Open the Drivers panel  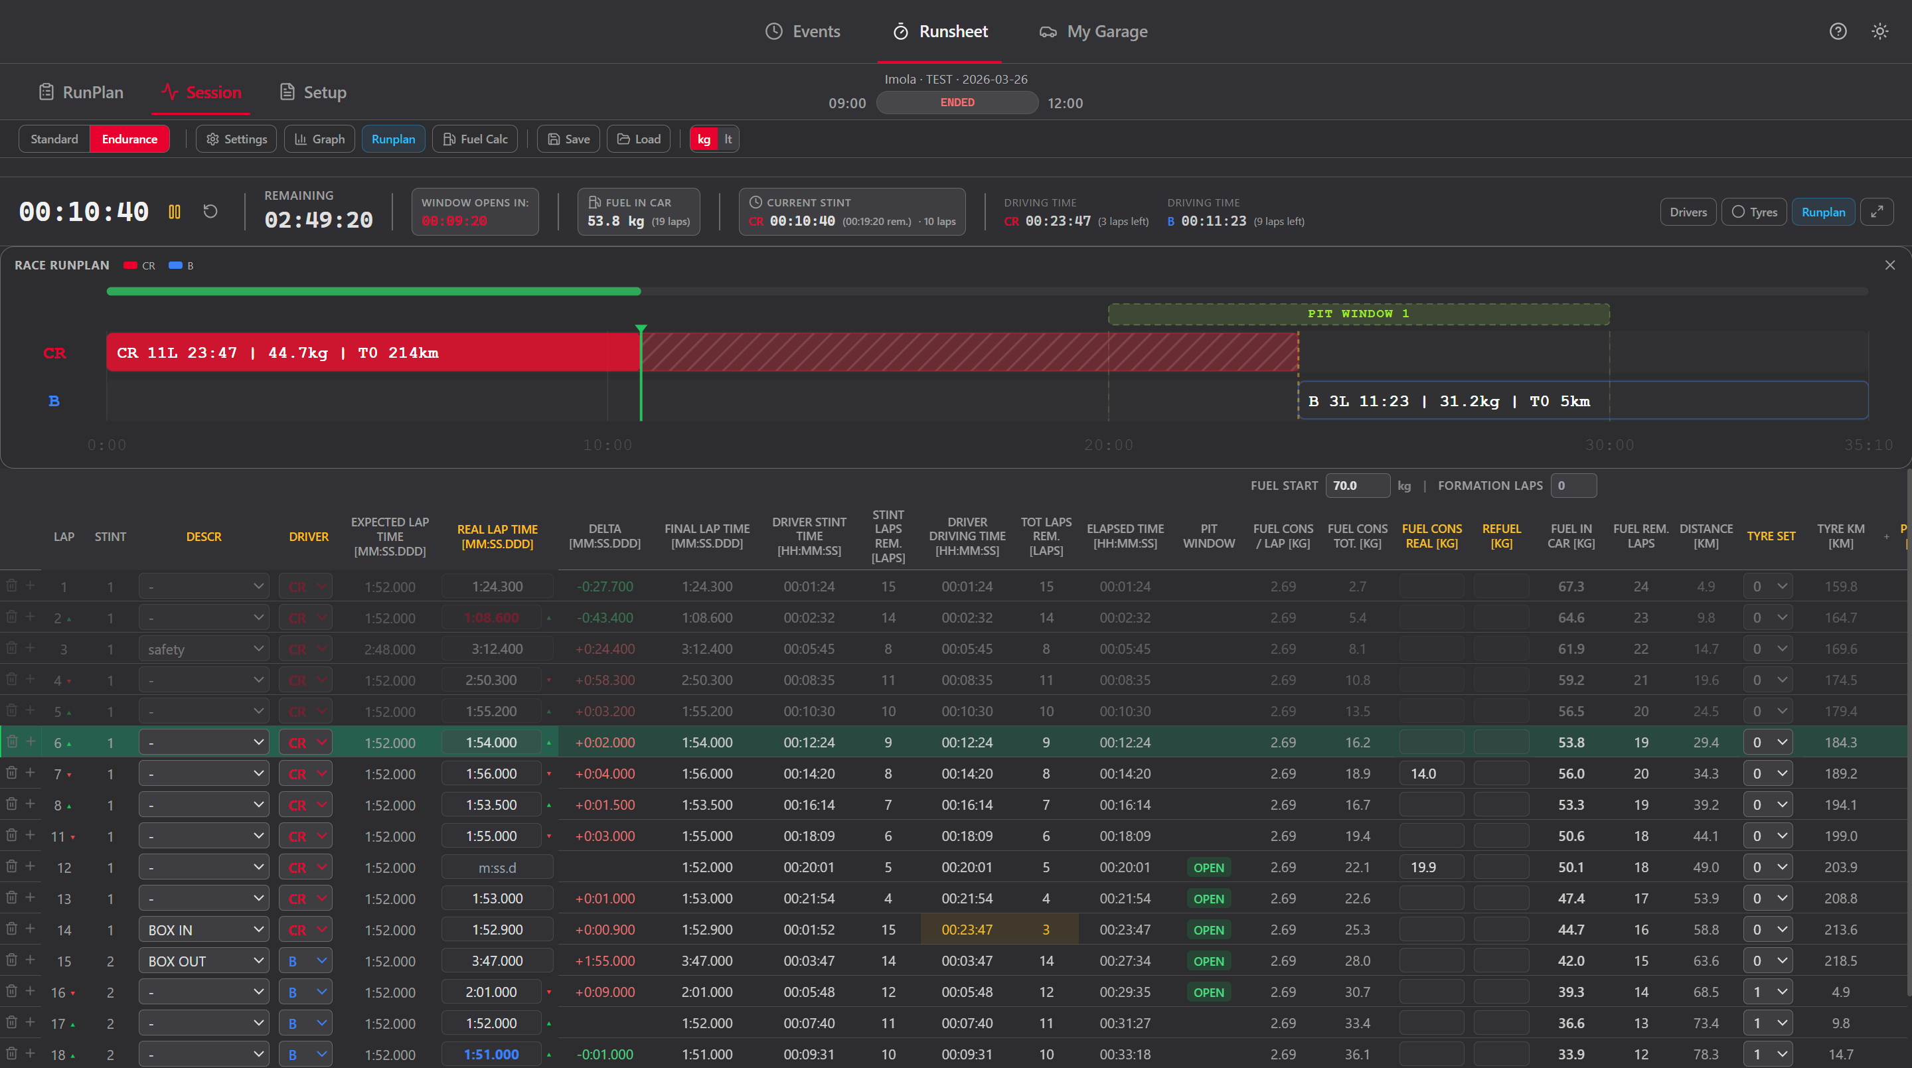(x=1688, y=212)
